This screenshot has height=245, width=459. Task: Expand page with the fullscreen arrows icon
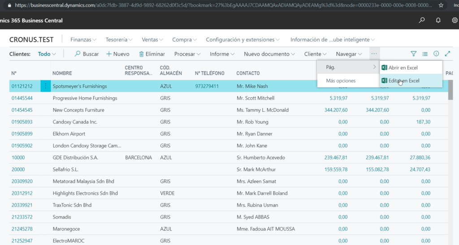(447, 54)
